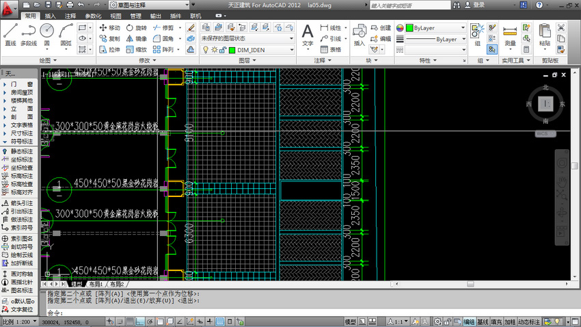Viewport: 581px width, 327px height.
Task: Switch to the 插入 ribbon tab
Action: 50,16
